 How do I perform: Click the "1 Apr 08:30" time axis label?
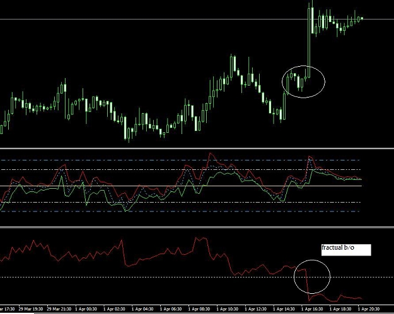199,309
